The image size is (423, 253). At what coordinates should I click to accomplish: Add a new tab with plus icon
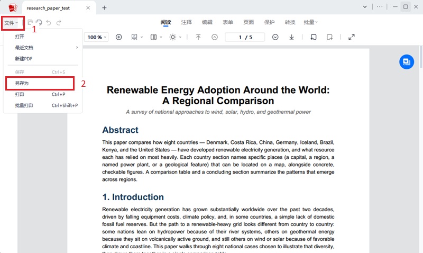pos(104,8)
